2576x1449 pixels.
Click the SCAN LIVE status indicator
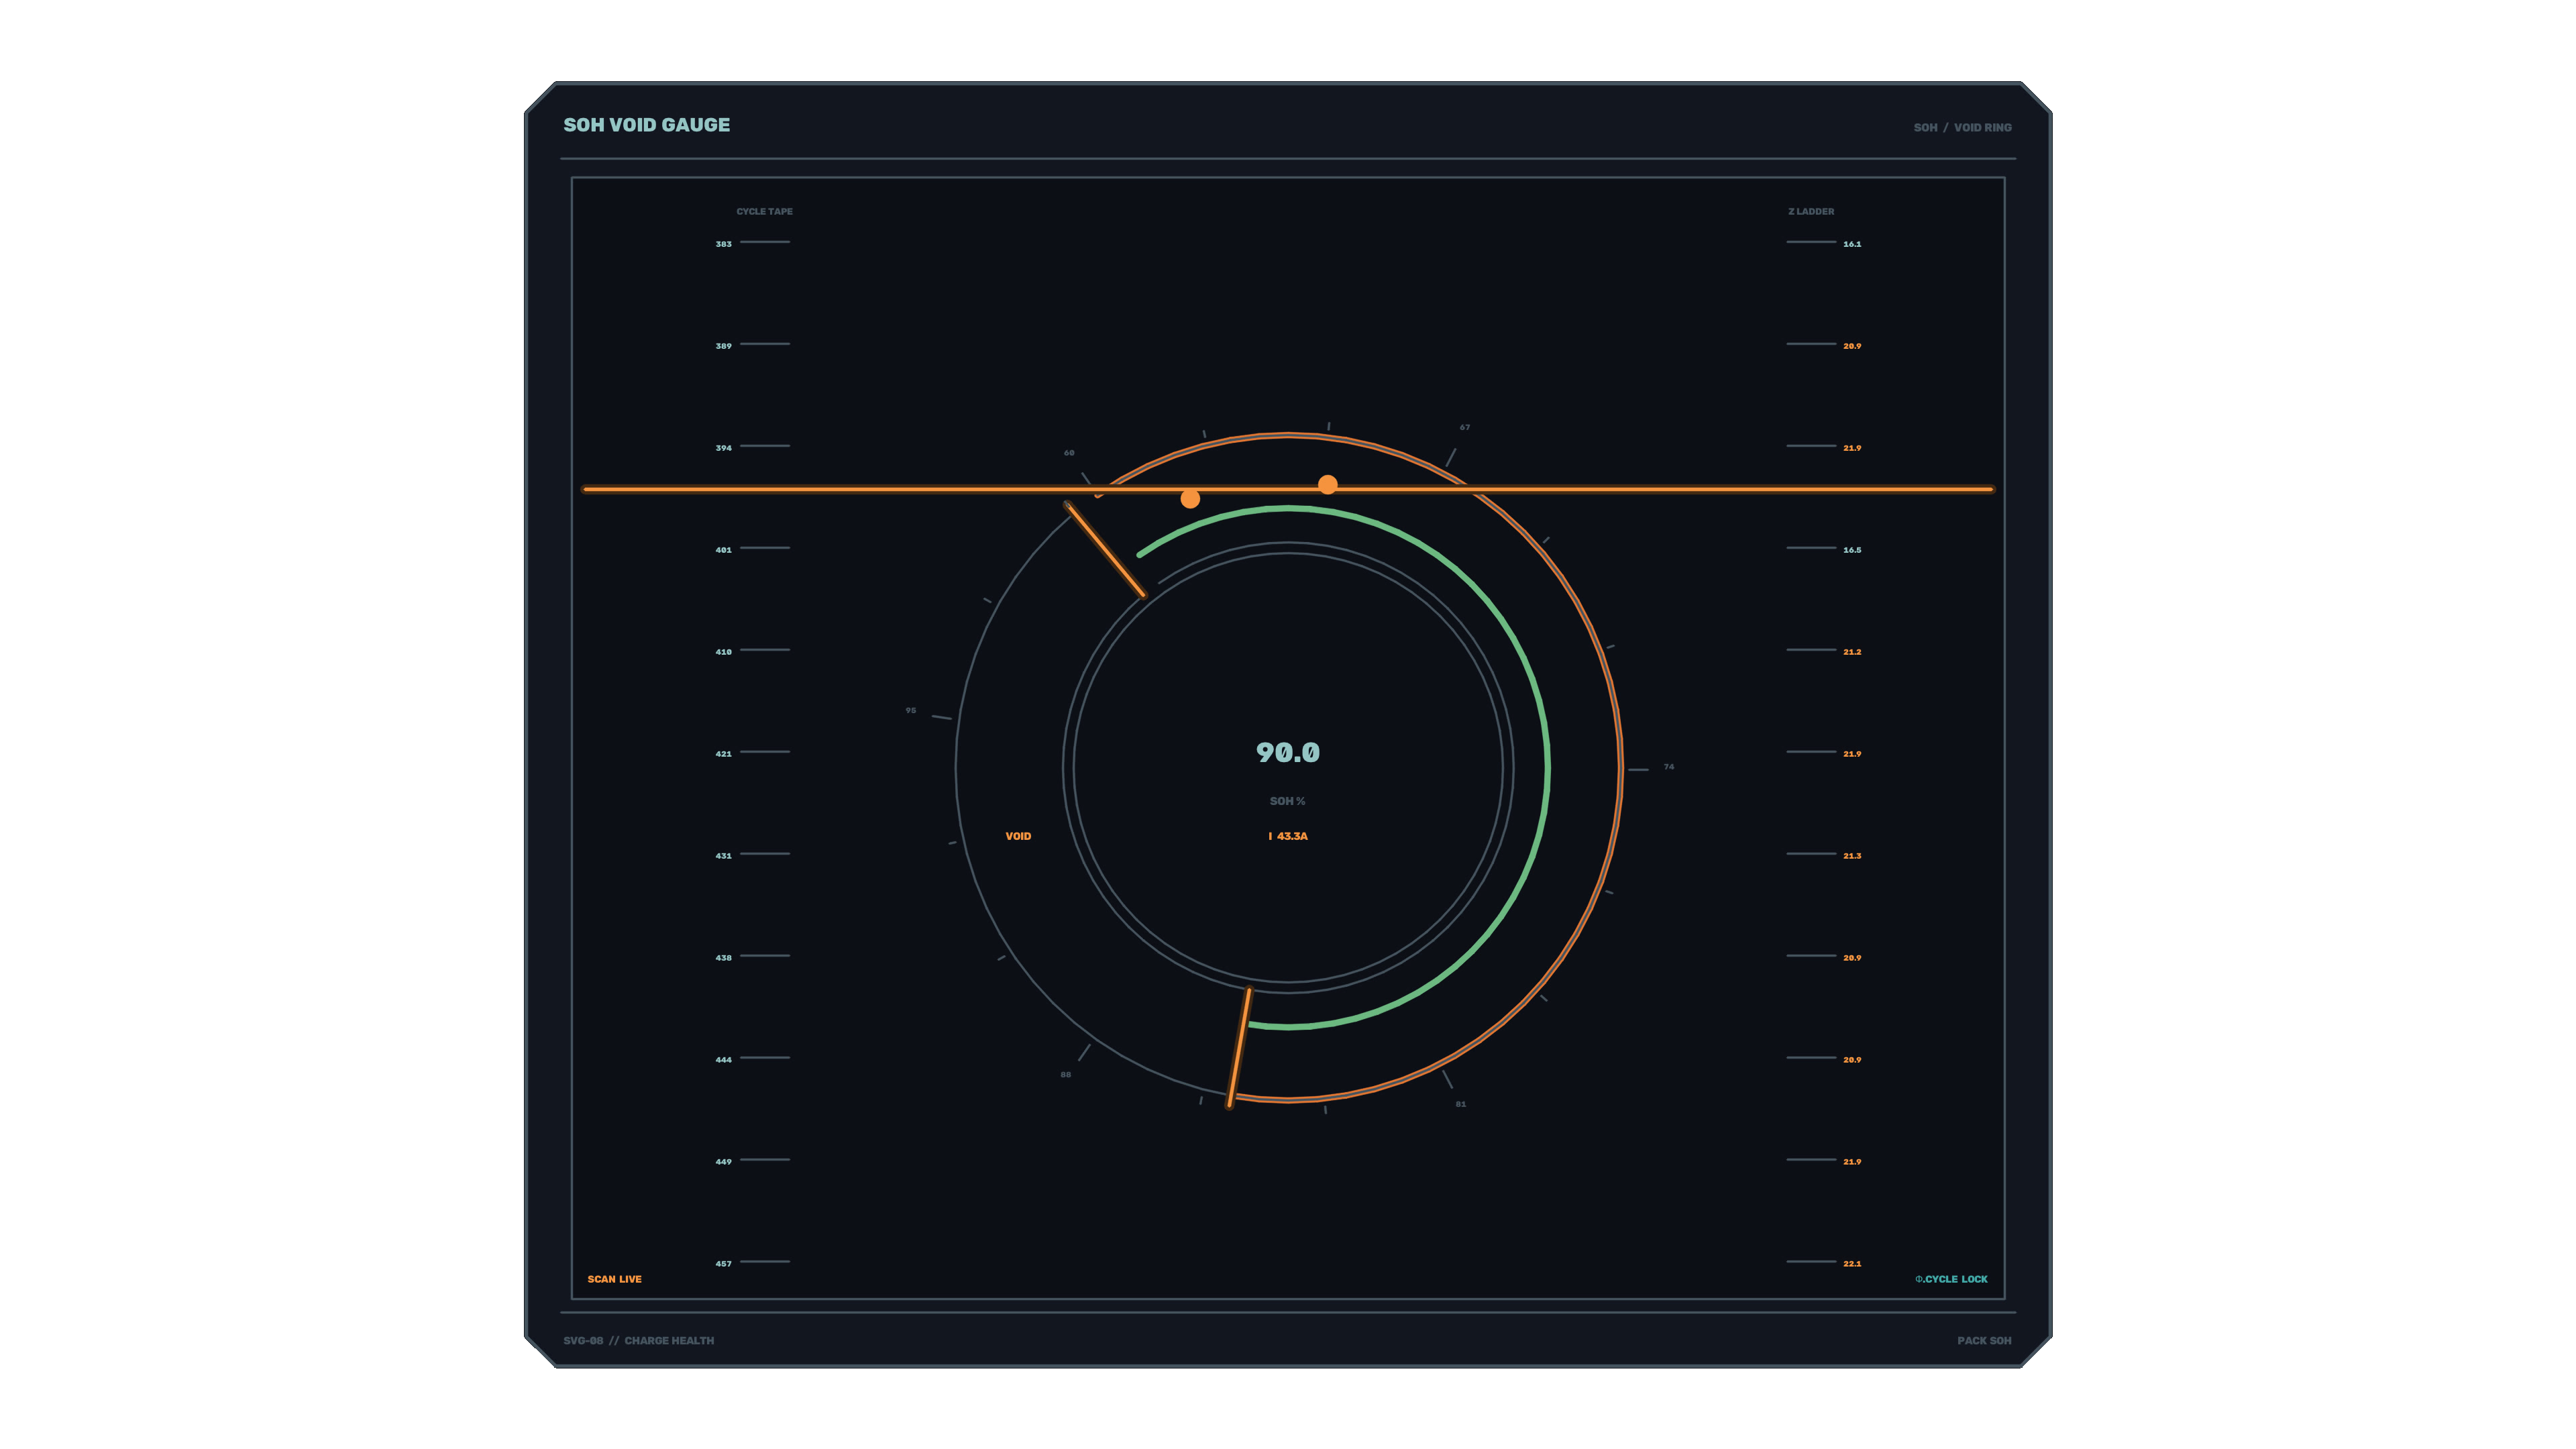click(614, 1279)
